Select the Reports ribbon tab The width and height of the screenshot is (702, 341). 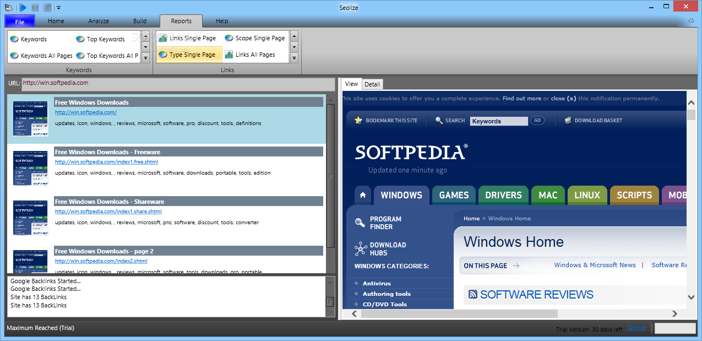point(181,21)
